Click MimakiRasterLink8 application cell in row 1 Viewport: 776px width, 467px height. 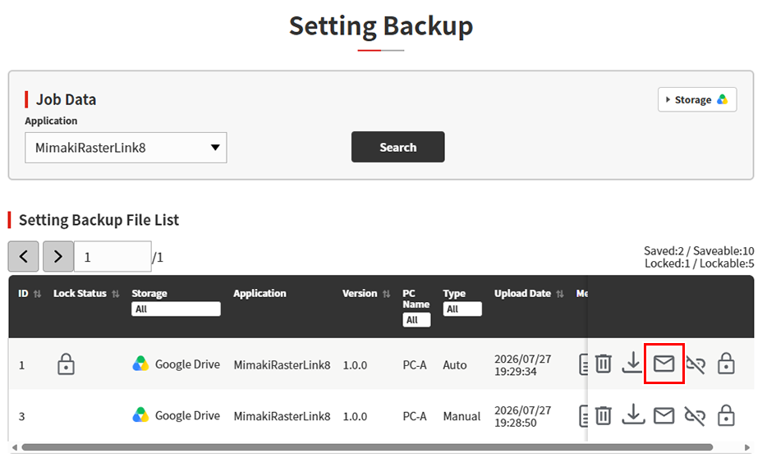coord(282,365)
